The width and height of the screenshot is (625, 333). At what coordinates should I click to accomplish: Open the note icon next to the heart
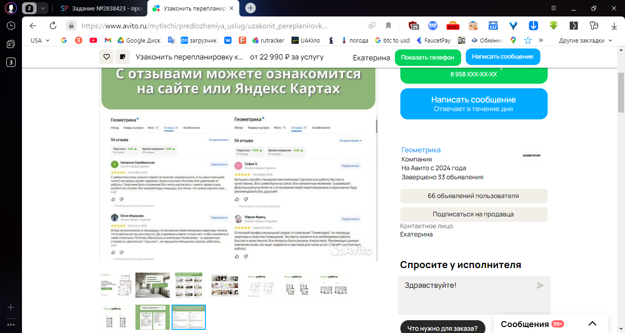tap(122, 57)
